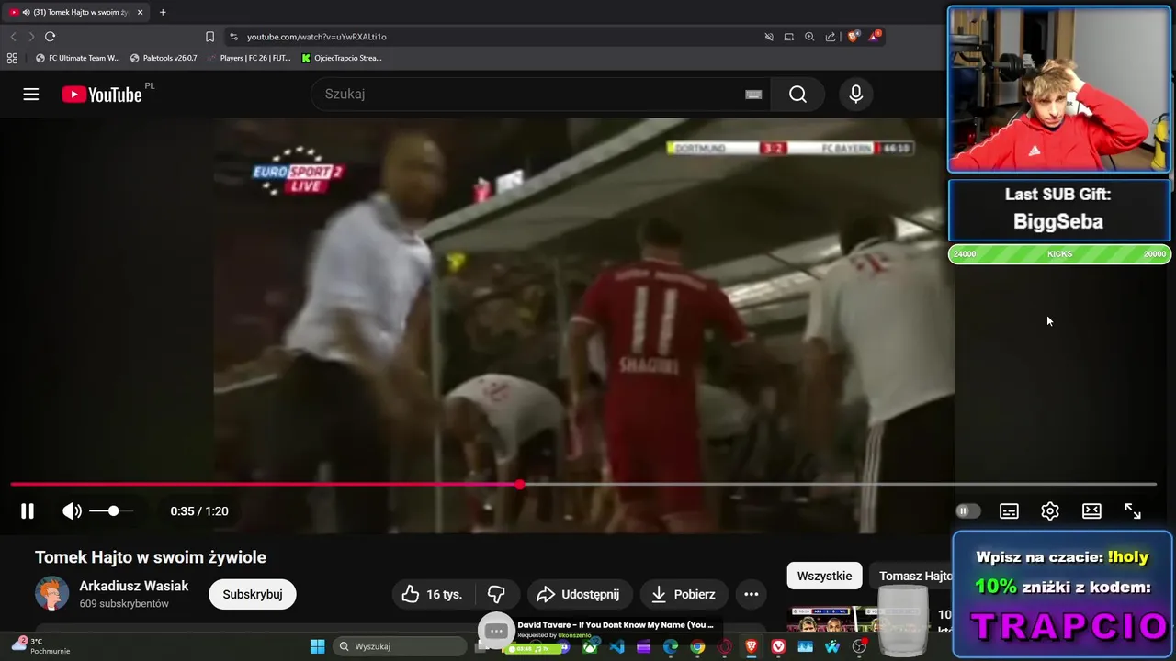Mute the video with the speaker icon

[x=72, y=511]
